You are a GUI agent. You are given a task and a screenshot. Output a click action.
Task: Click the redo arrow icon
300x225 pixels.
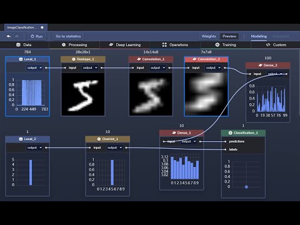[17, 36]
